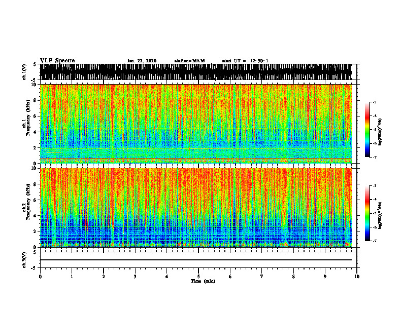
Task: Click the "station=MAM" label
Action: 190,61
